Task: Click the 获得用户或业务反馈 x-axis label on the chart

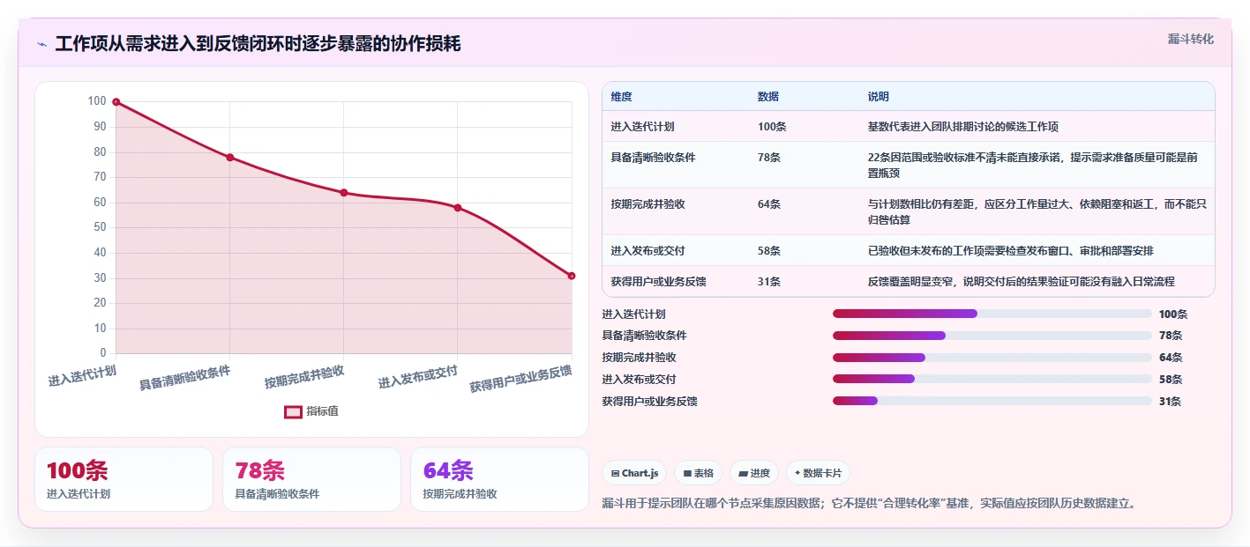Action: point(520,378)
